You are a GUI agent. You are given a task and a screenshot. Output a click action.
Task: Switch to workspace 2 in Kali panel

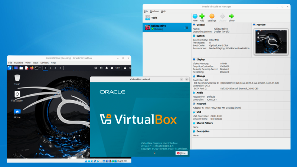pos(50,68)
